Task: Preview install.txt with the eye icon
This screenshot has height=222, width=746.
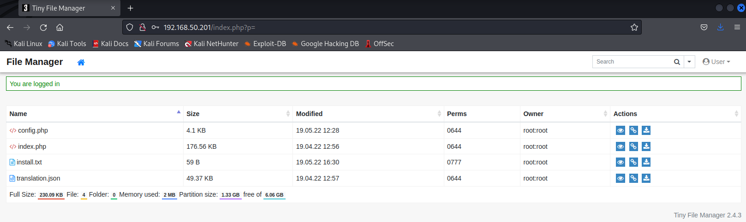Action: (x=621, y=162)
